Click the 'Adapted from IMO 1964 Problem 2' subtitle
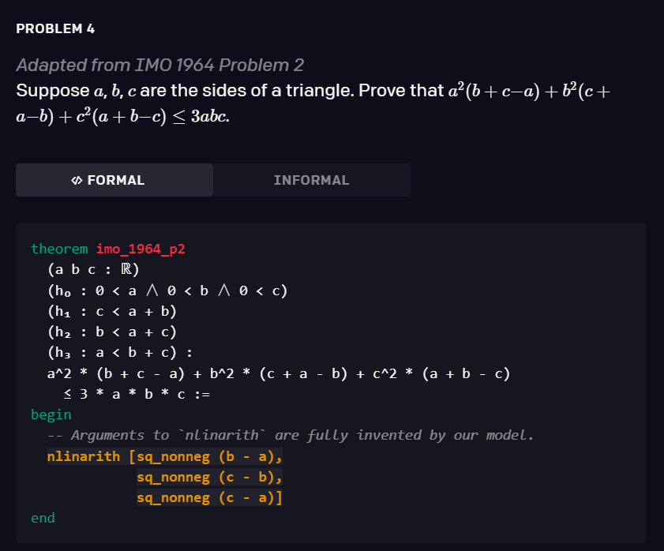 pos(159,65)
